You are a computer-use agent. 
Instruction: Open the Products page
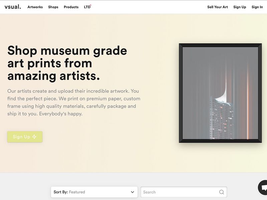click(x=71, y=7)
